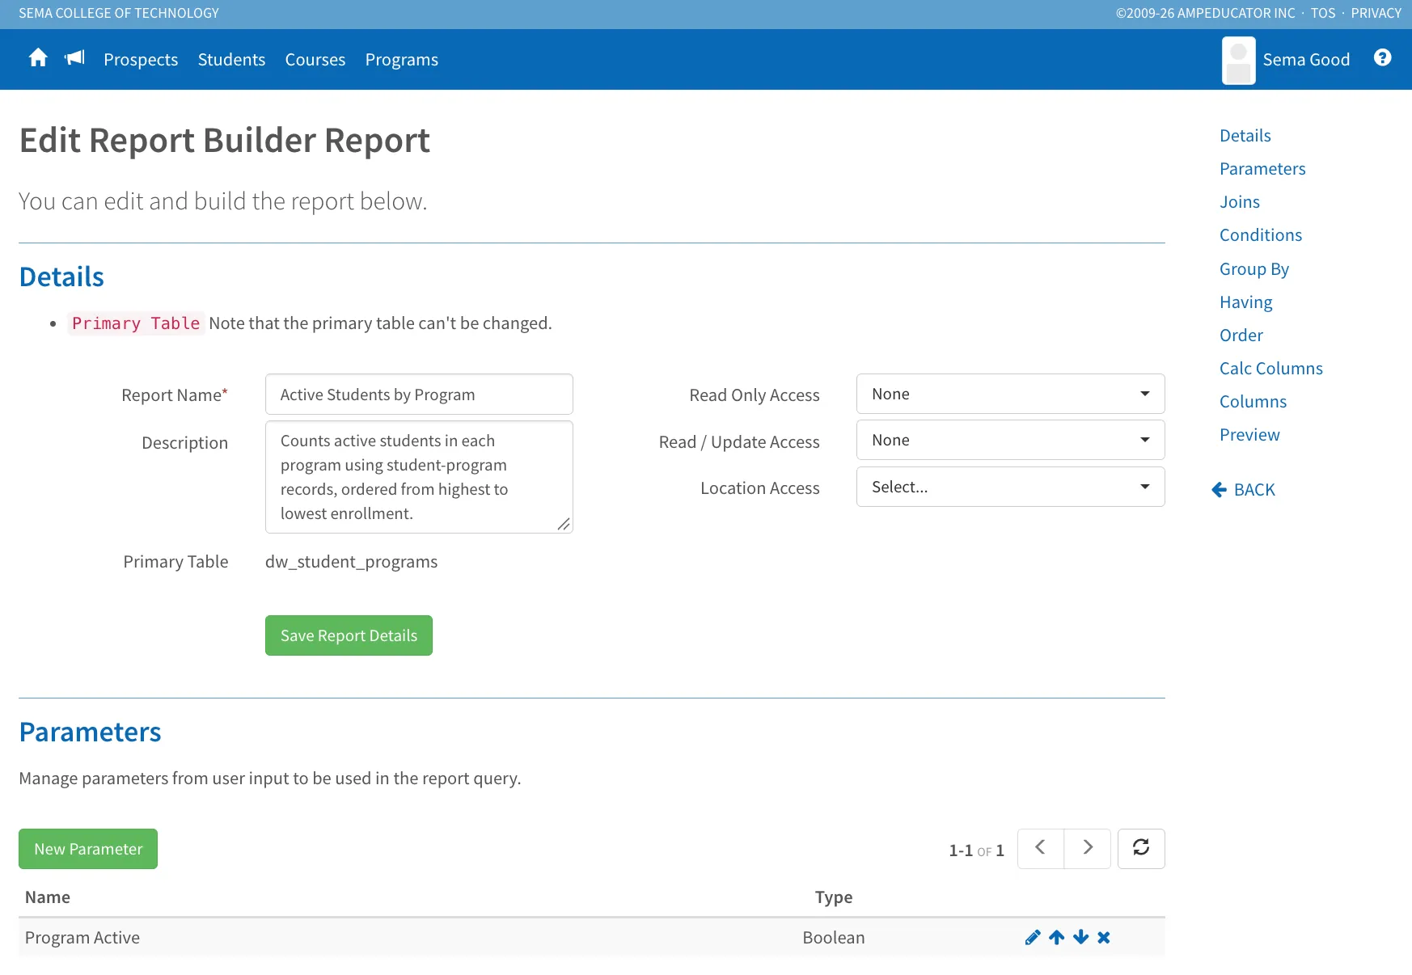This screenshot has height=975, width=1412.
Task: Move Program Active parameter down
Action: 1081,938
